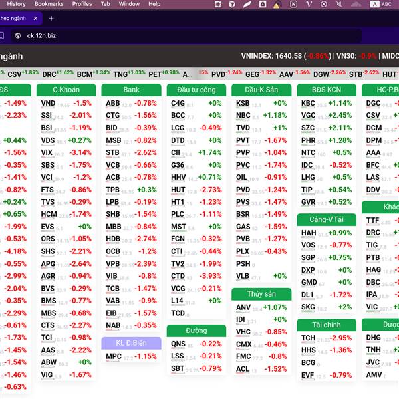Click the Tài chính sector header
The image size is (399, 399).
click(x=327, y=325)
